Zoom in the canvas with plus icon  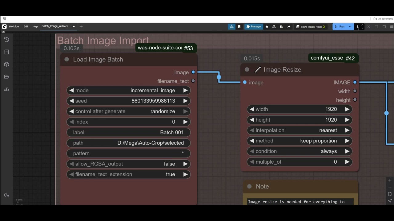click(390, 180)
